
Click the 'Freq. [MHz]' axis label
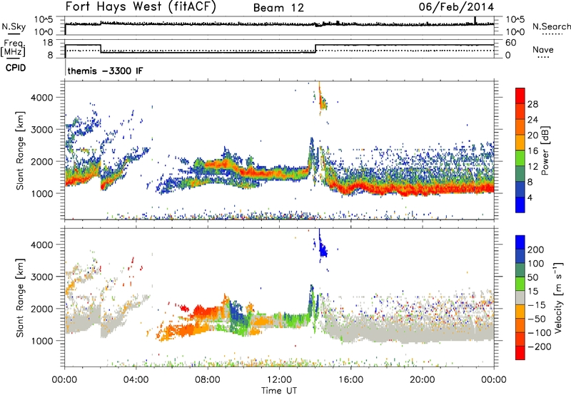13,48
